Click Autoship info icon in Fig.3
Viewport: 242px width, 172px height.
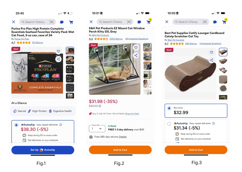pos(213,124)
